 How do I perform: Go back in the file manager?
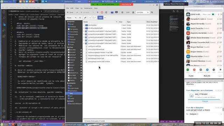pos(70,13)
